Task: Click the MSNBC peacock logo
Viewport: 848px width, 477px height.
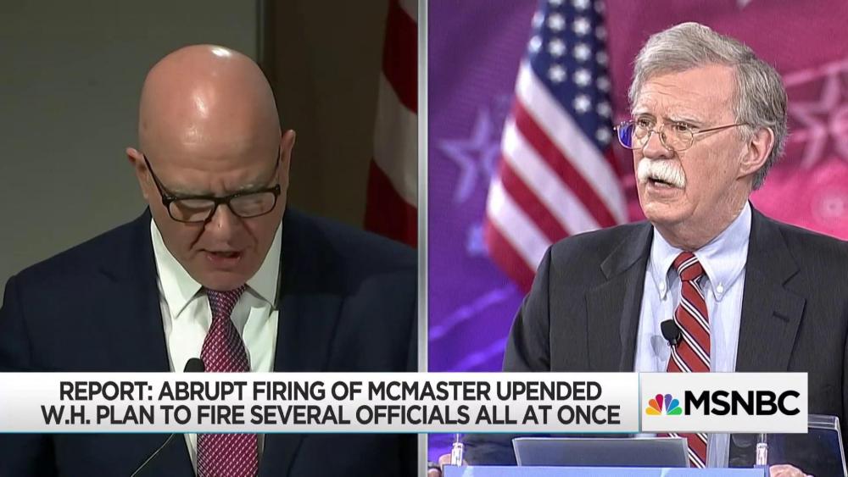Action: pyautogui.click(x=664, y=404)
